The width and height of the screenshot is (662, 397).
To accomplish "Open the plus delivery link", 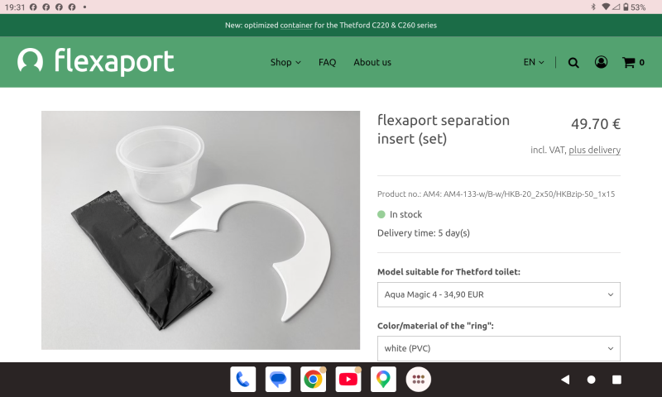I will tap(594, 151).
